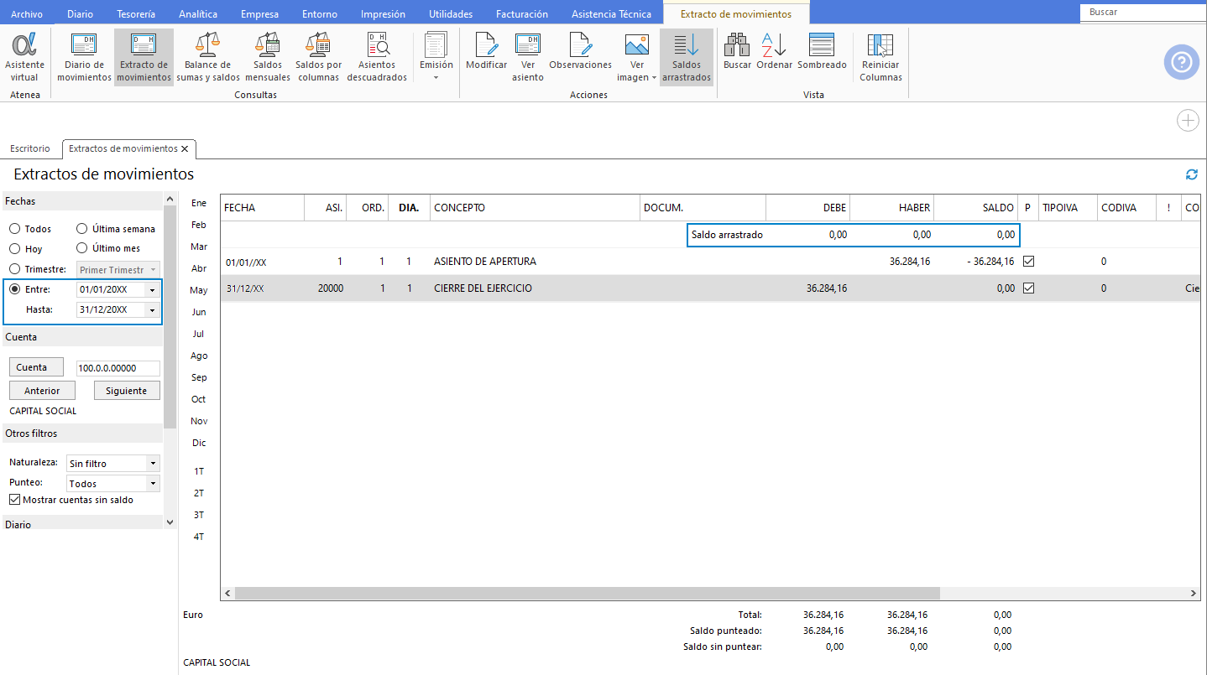Image resolution: width=1207 pixels, height=675 pixels.
Task: Click the Buscar binoculars icon
Action: [737, 44]
